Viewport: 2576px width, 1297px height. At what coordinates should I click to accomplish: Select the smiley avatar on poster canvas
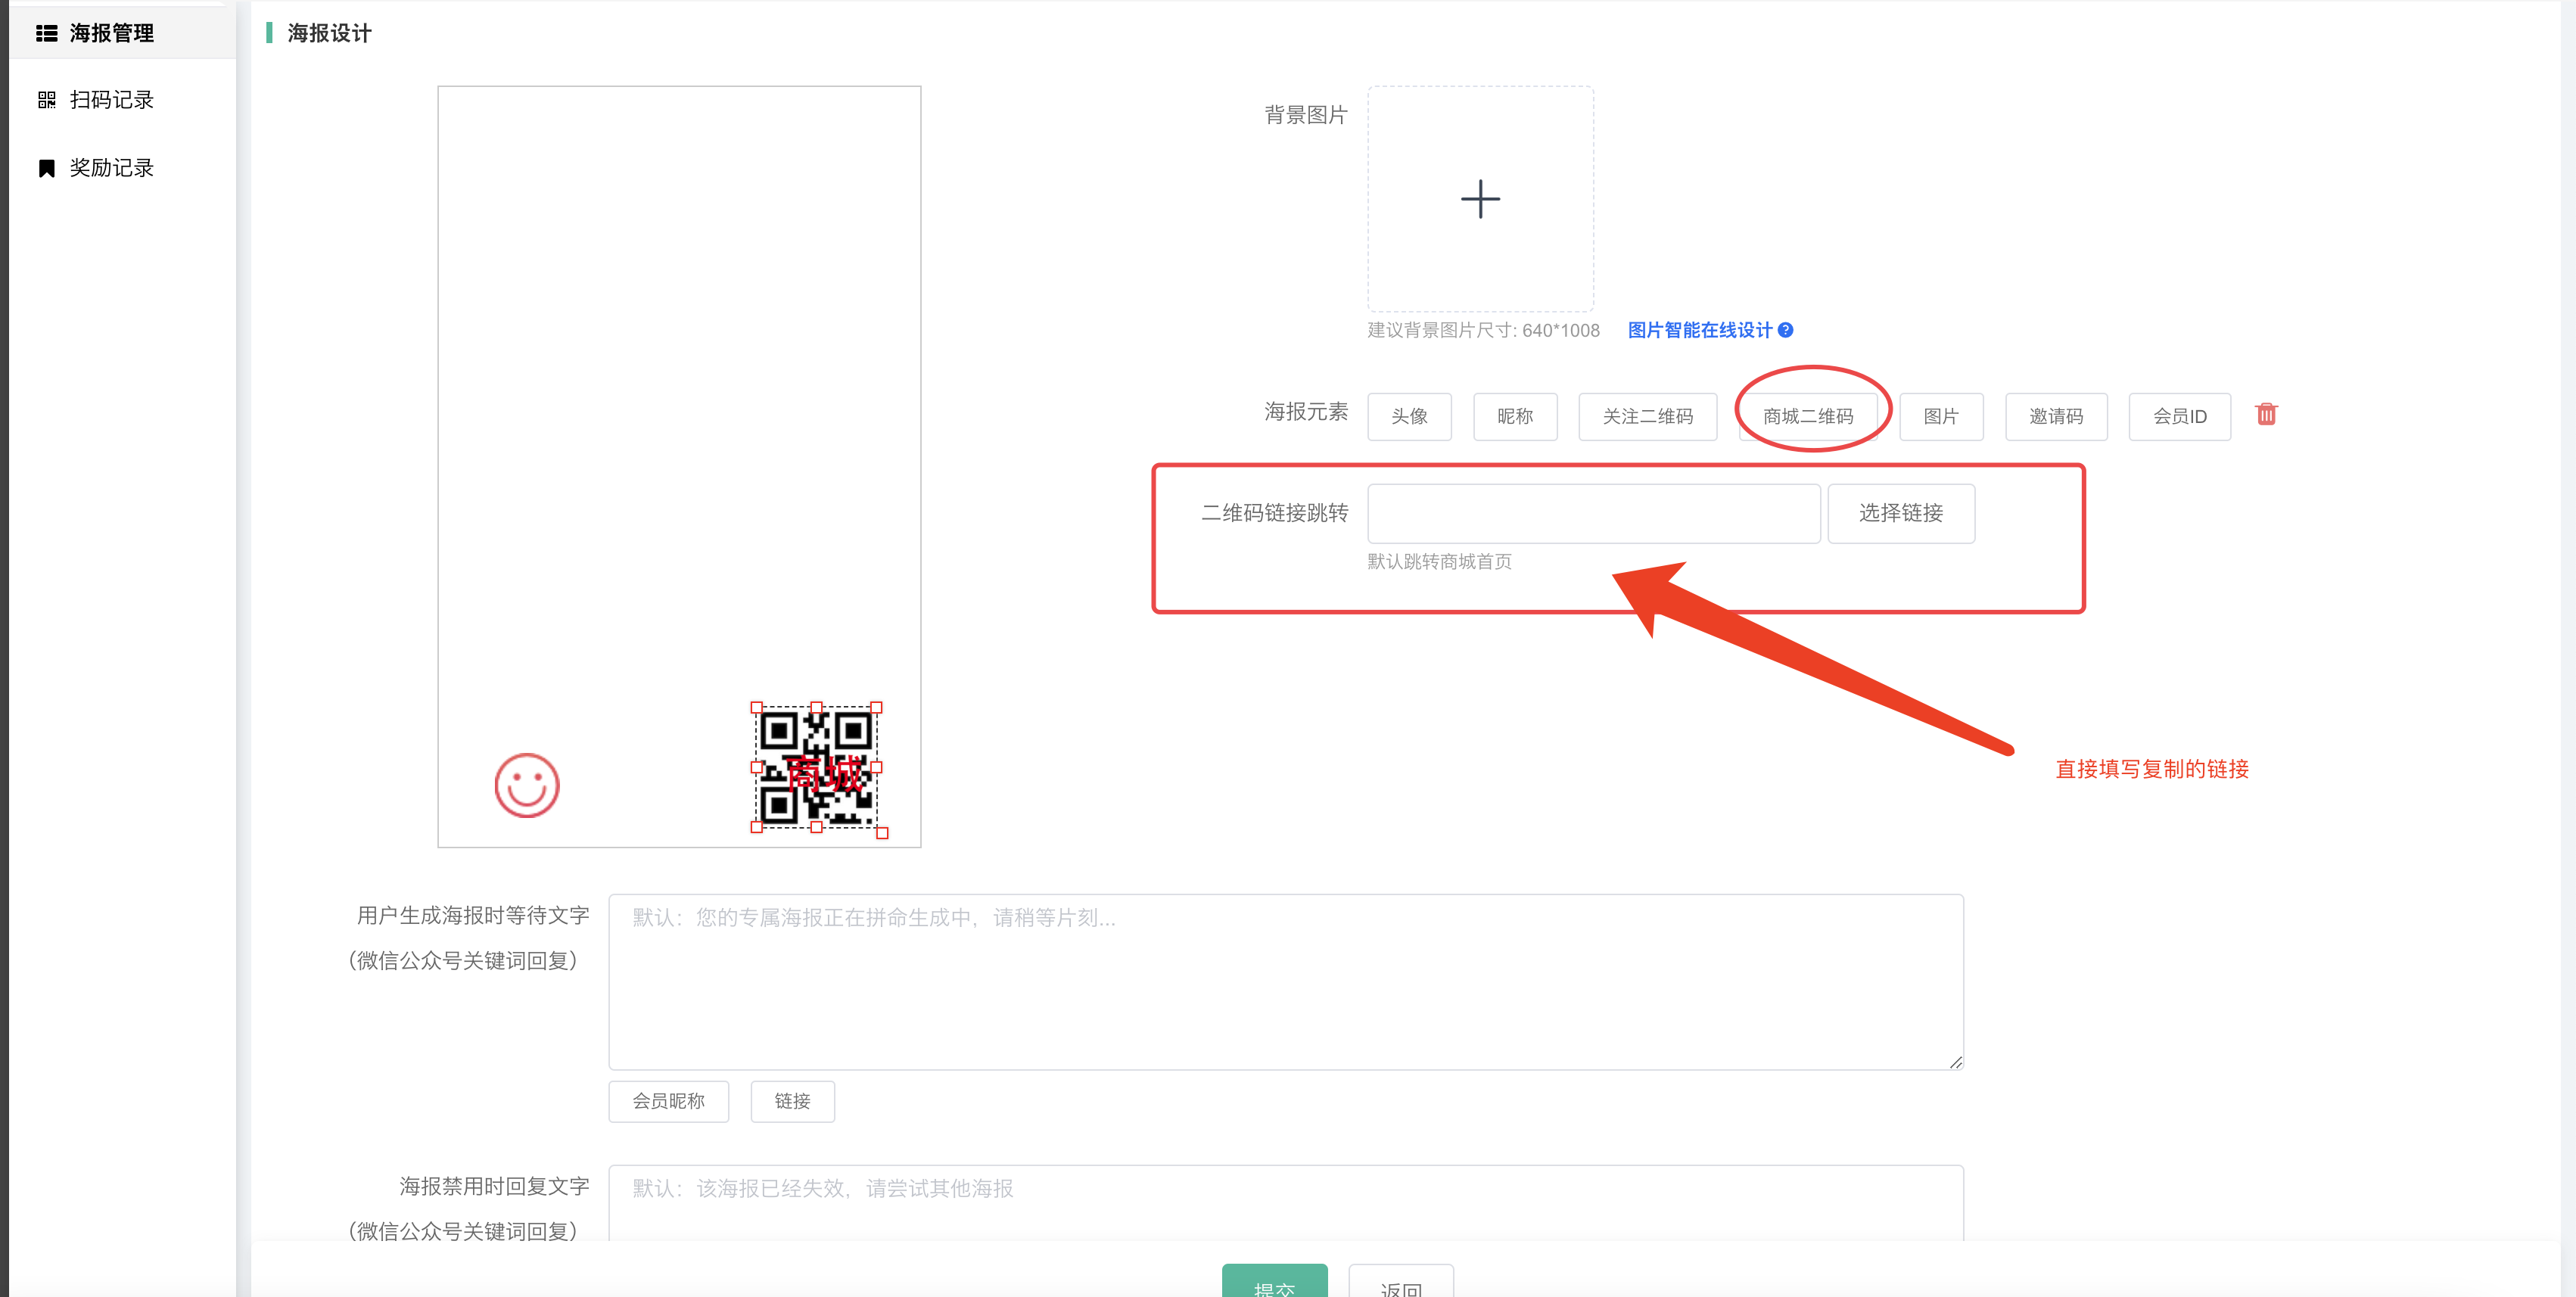[527, 785]
